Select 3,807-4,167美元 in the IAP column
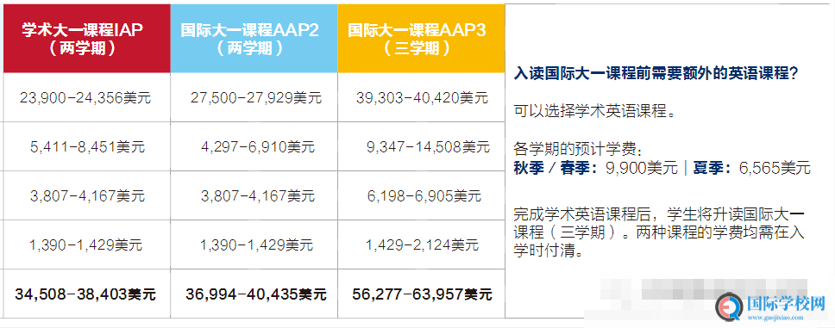 click(86, 196)
